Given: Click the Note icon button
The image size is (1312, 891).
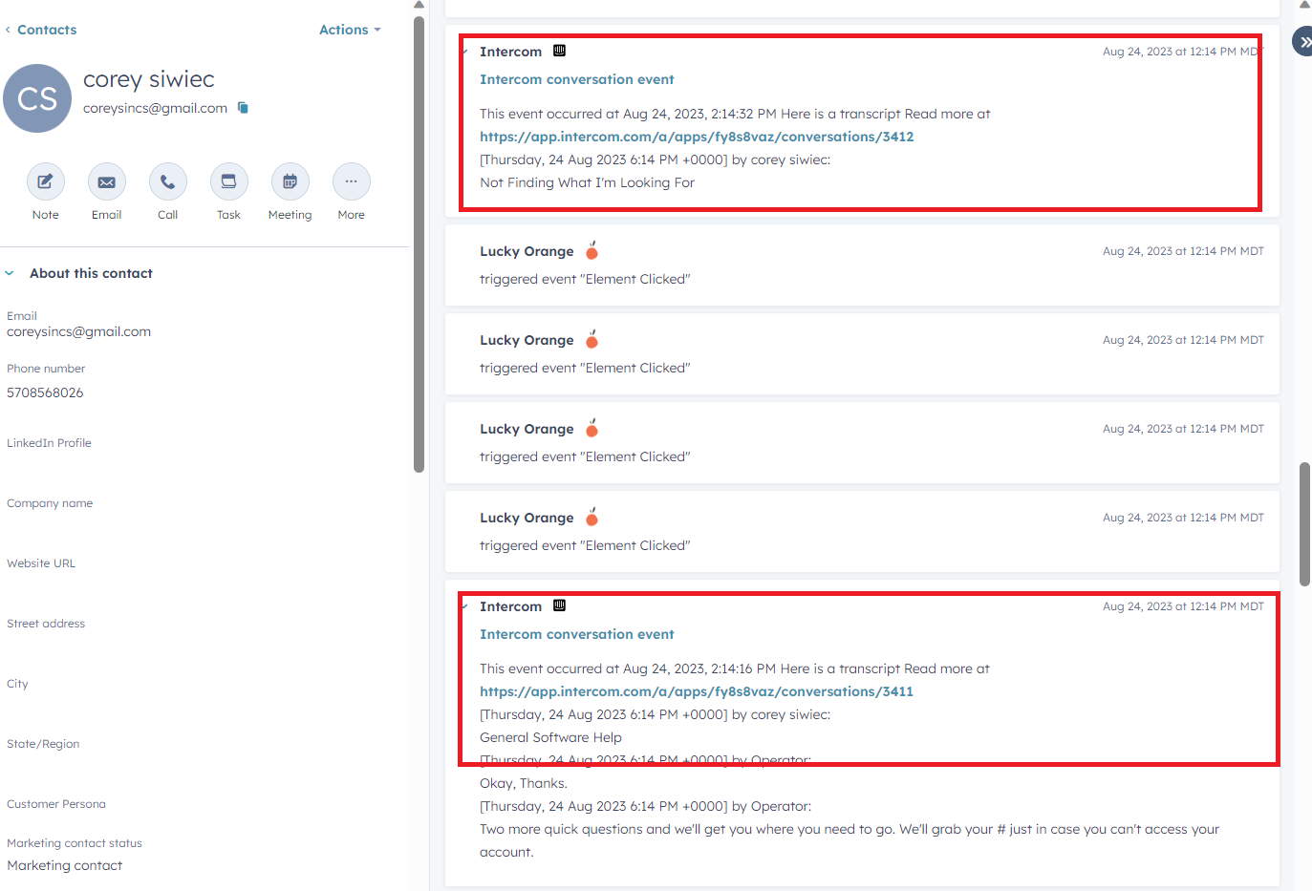Looking at the screenshot, I should (x=45, y=181).
